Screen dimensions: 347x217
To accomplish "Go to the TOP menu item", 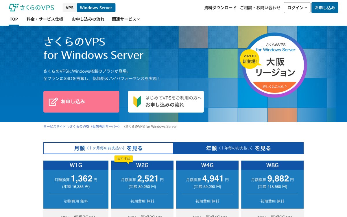I will point(14,19).
